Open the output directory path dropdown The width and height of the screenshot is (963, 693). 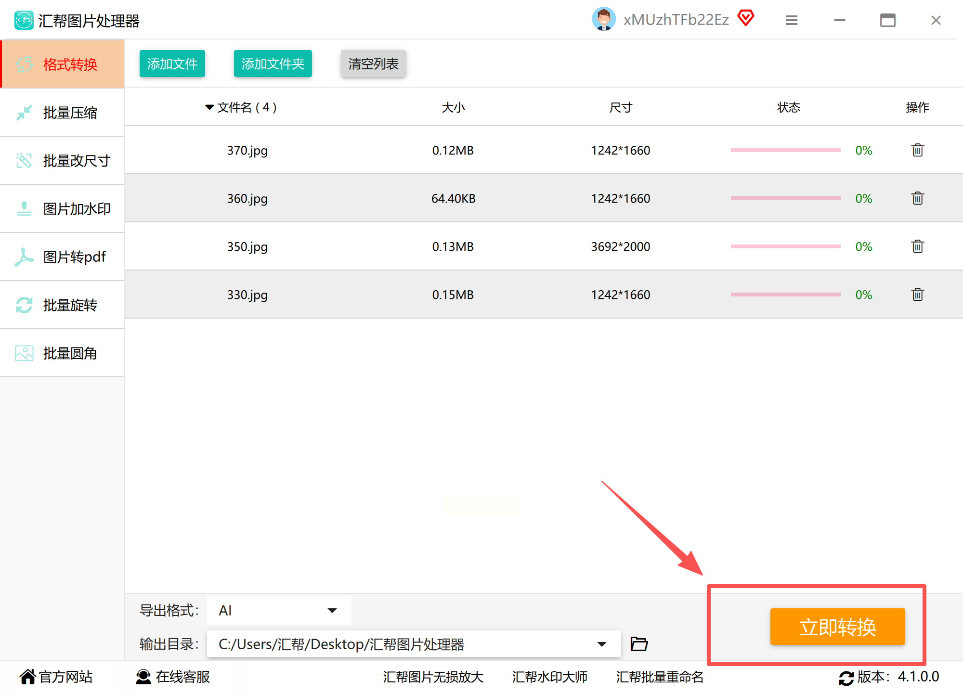[601, 644]
